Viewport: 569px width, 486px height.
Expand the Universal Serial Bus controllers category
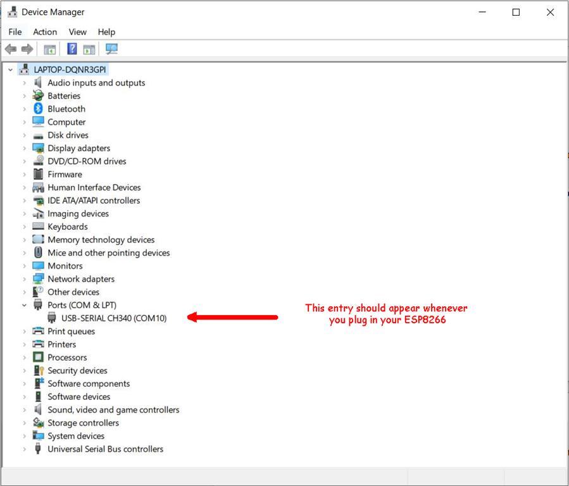tap(25, 449)
